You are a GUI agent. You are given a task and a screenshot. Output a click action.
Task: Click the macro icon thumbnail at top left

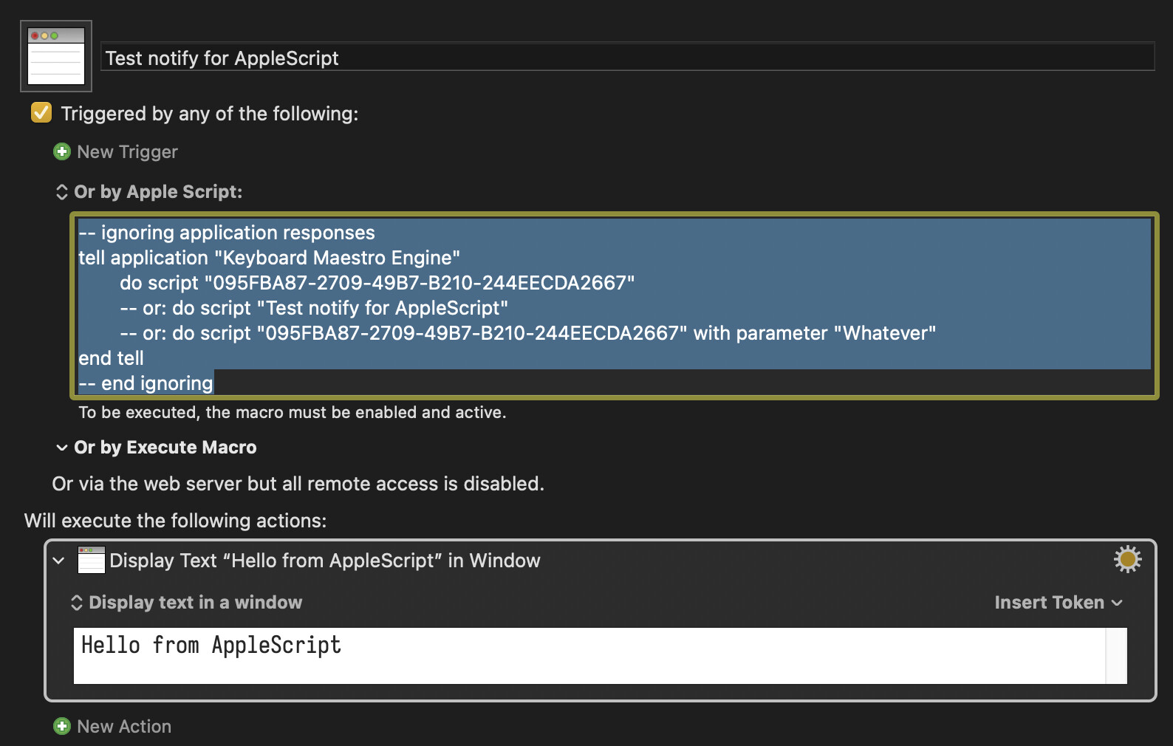pos(56,56)
